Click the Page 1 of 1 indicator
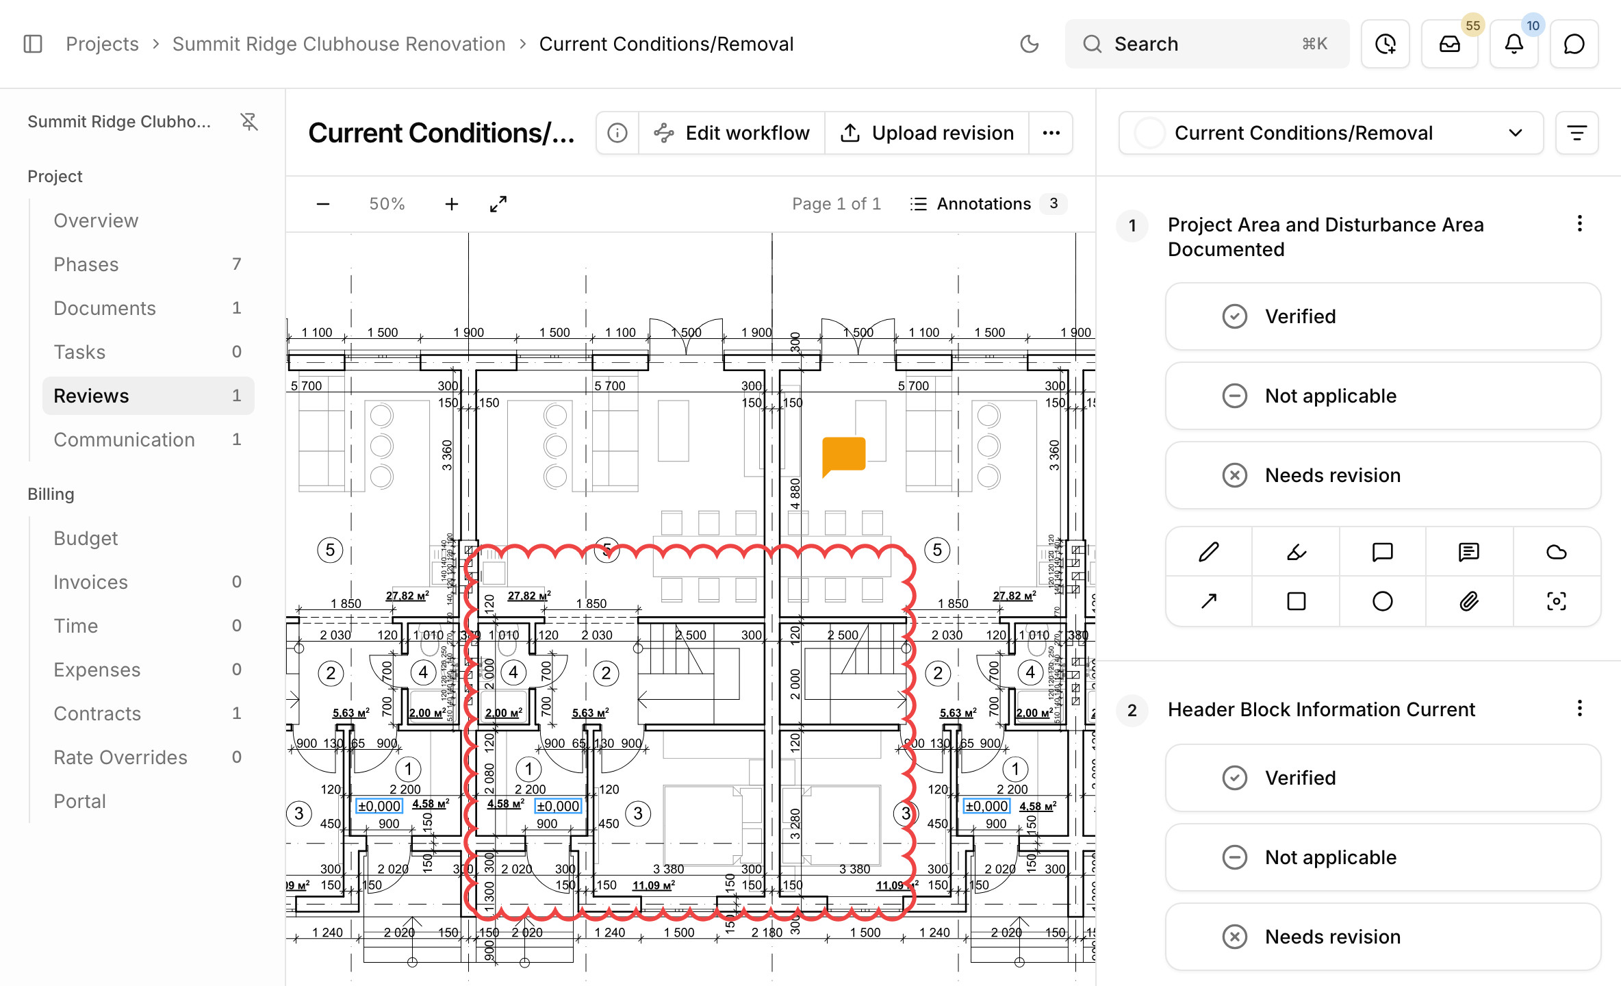The image size is (1621, 986). coord(836,204)
